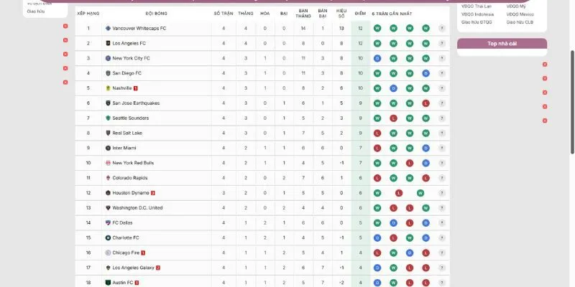
Task: Go to the Giao hữu CLB link
Action: [x=520, y=22]
